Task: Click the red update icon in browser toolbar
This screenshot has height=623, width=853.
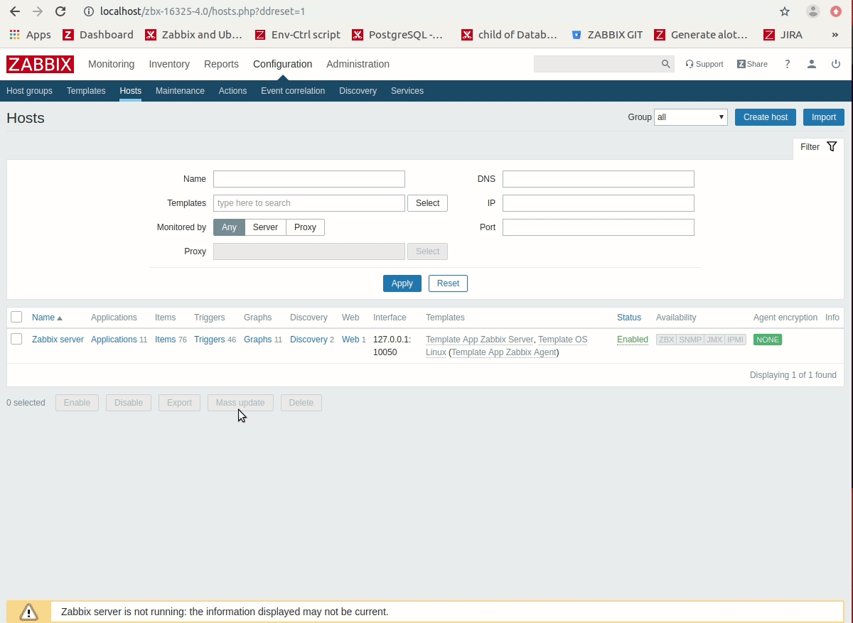Action: tap(836, 11)
